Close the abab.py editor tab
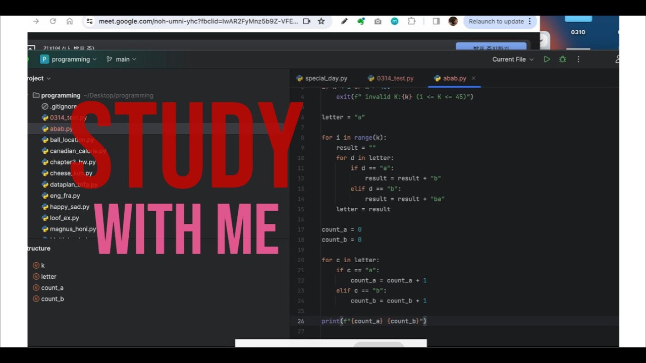This screenshot has height=363, width=646. point(473,78)
